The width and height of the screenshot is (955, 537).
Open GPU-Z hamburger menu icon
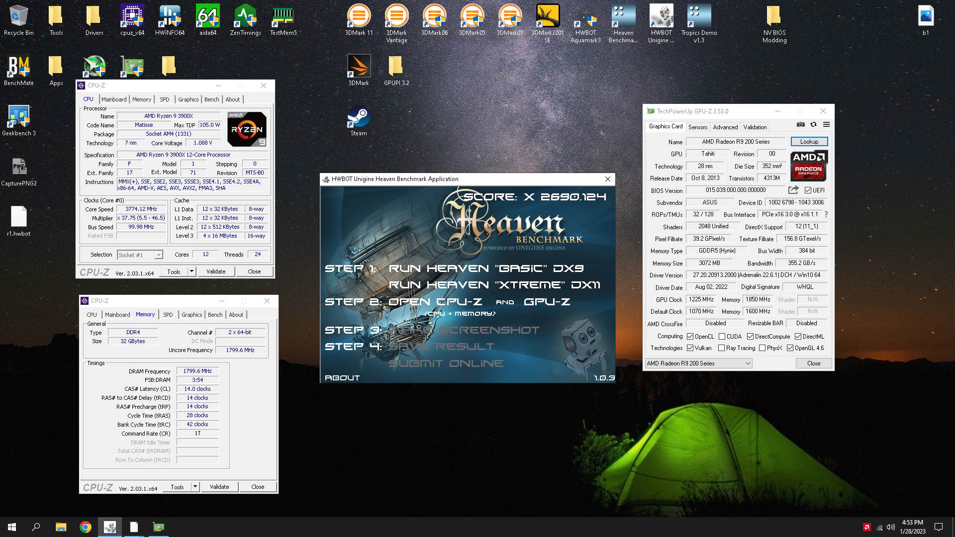(x=826, y=125)
